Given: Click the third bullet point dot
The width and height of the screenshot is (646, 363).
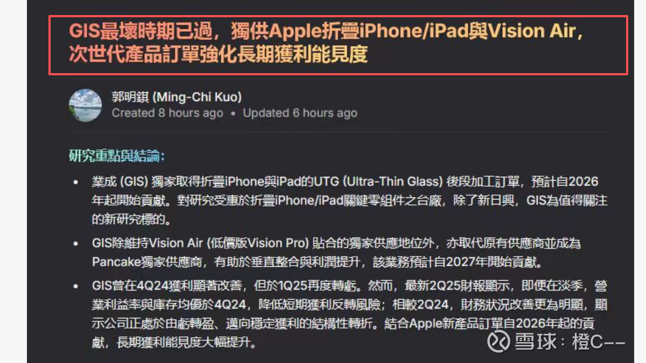Looking at the screenshot, I should 76,287.
